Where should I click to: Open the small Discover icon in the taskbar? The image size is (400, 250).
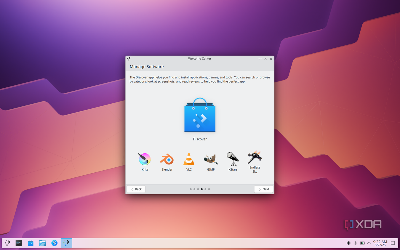click(x=31, y=243)
